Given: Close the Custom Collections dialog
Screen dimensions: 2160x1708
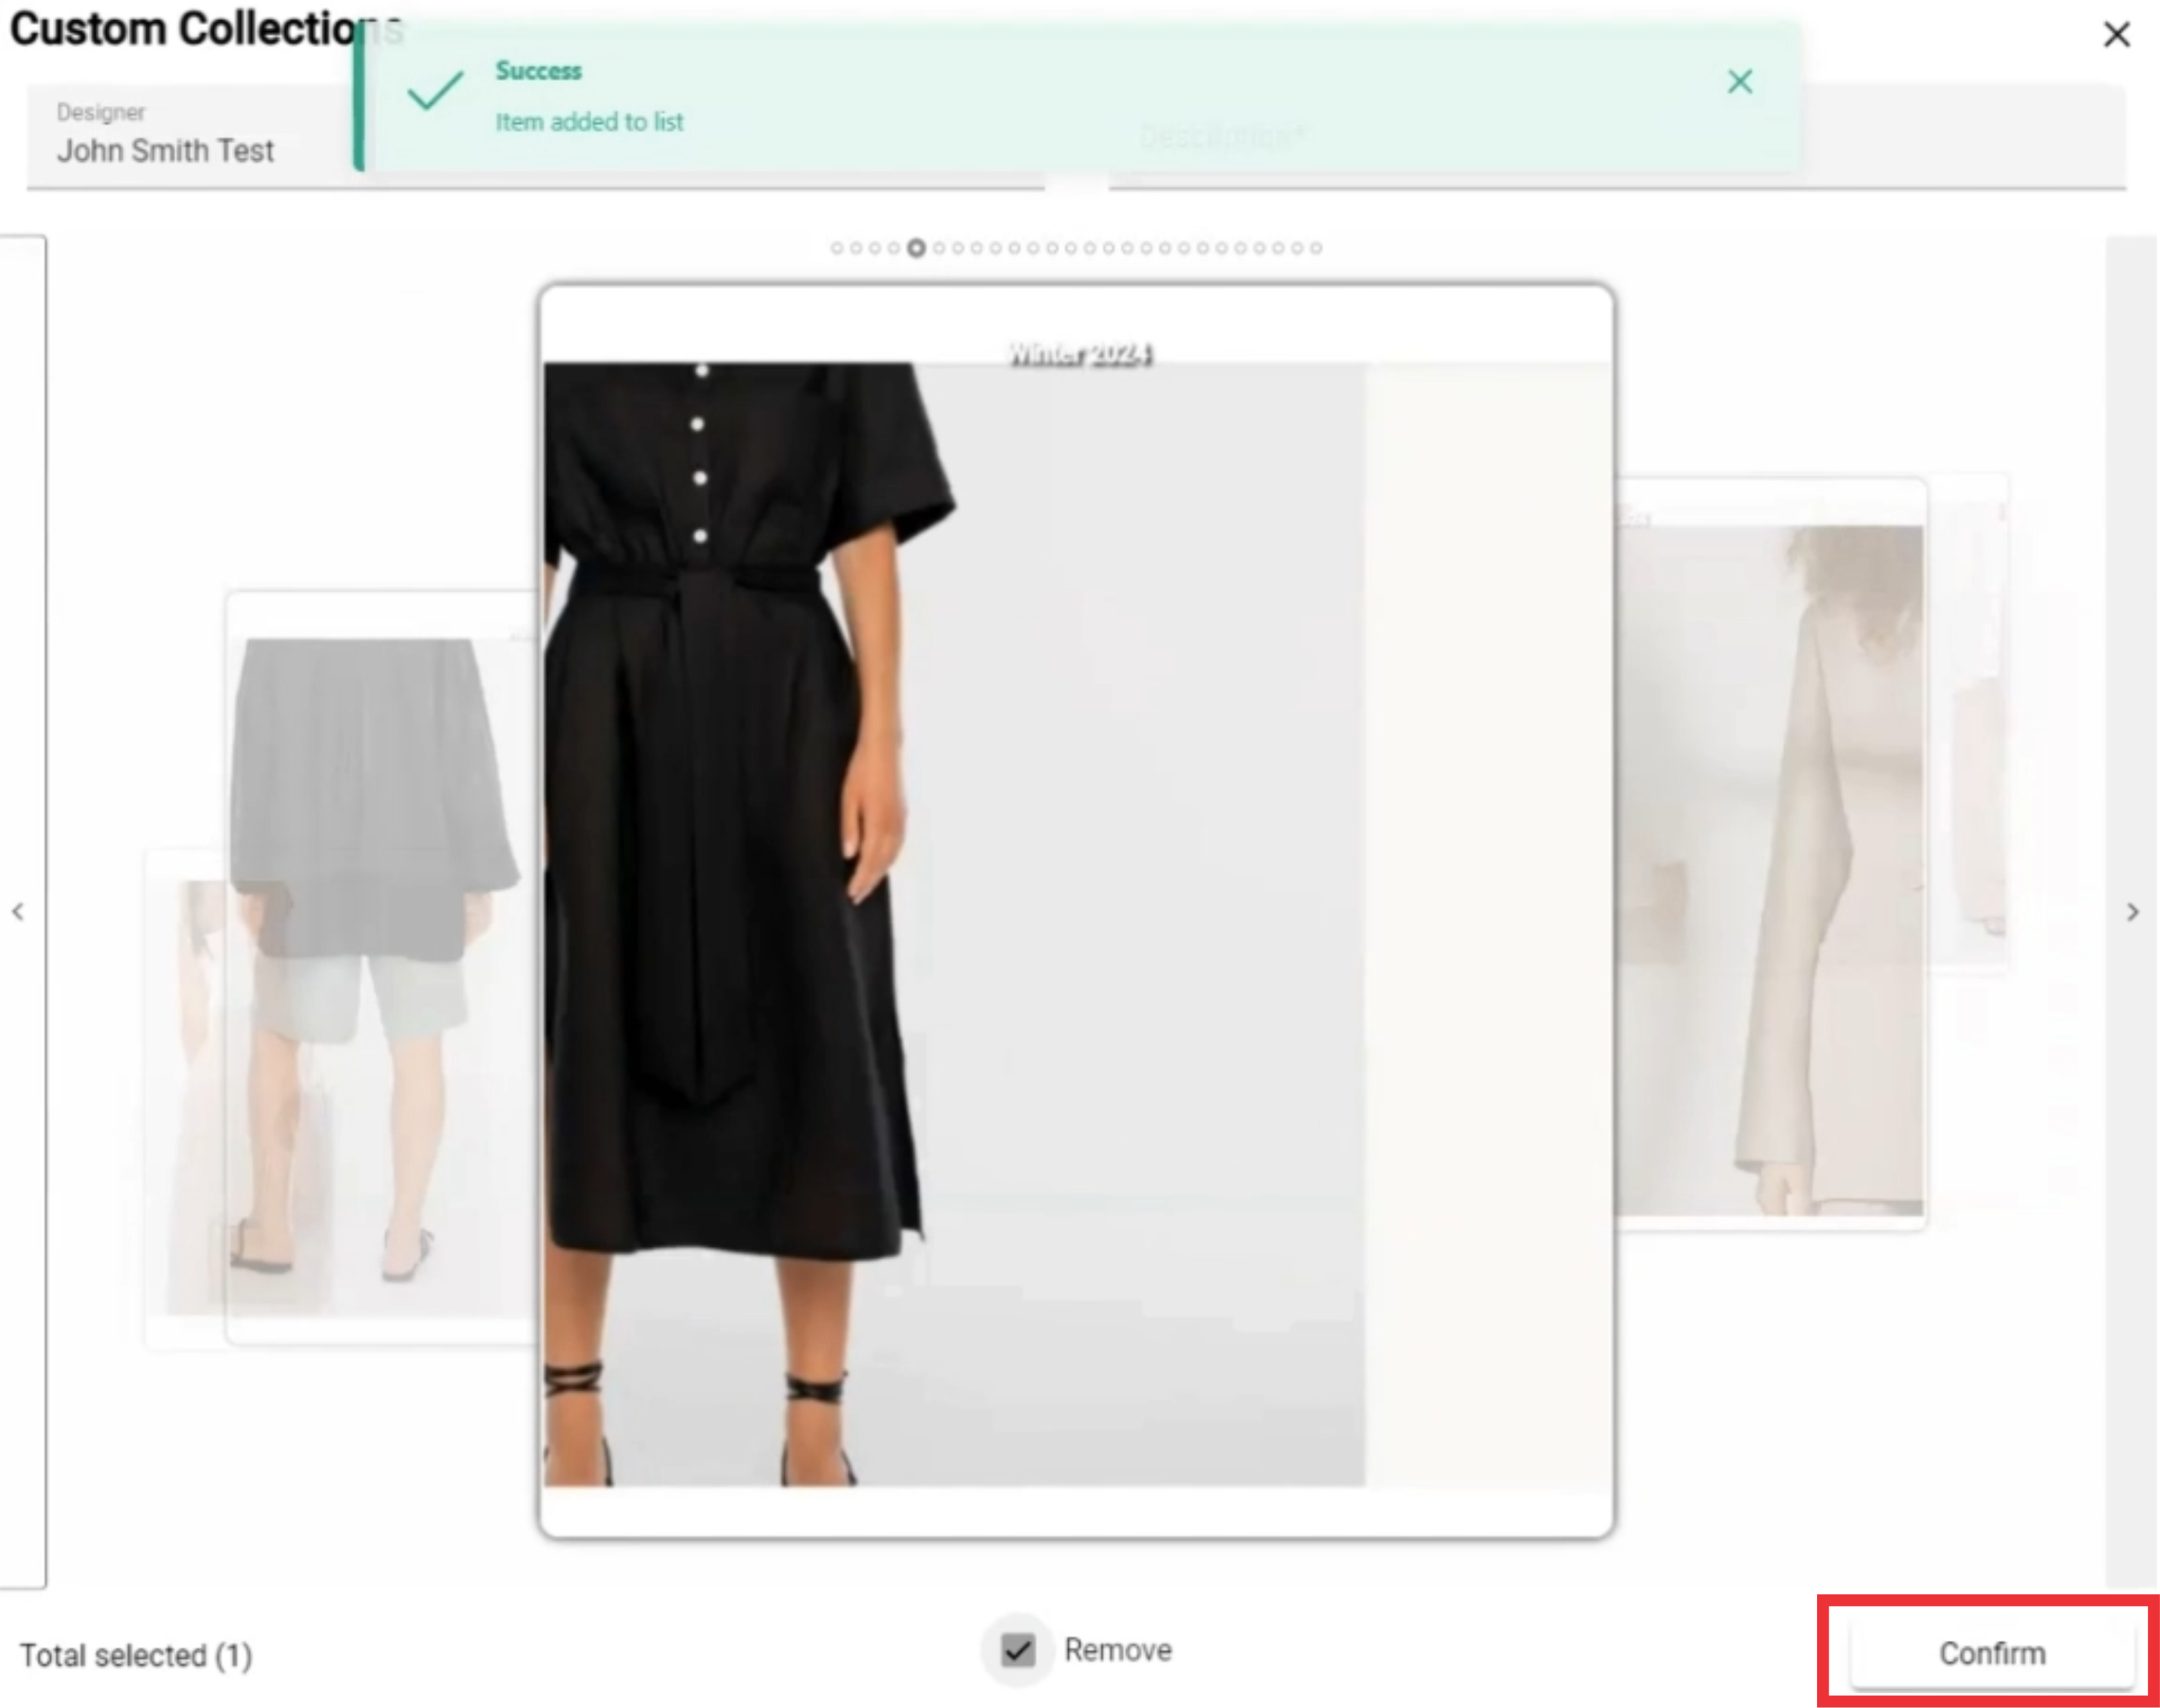Looking at the screenshot, I should pyautogui.click(x=2116, y=35).
